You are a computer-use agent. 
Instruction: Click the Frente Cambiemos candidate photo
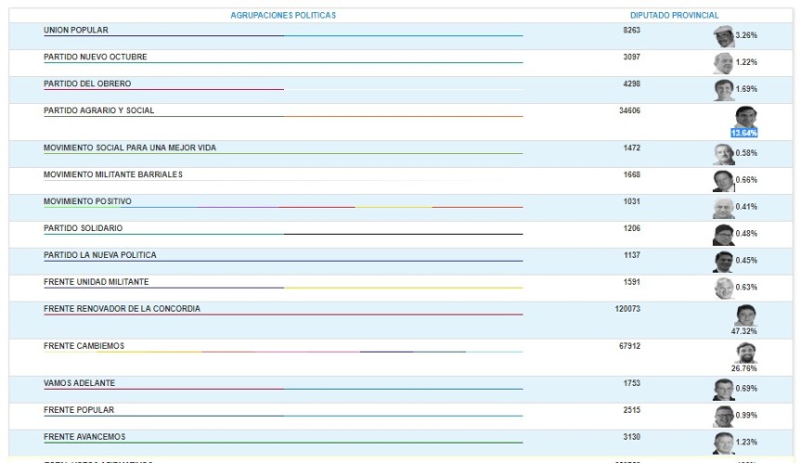click(744, 353)
